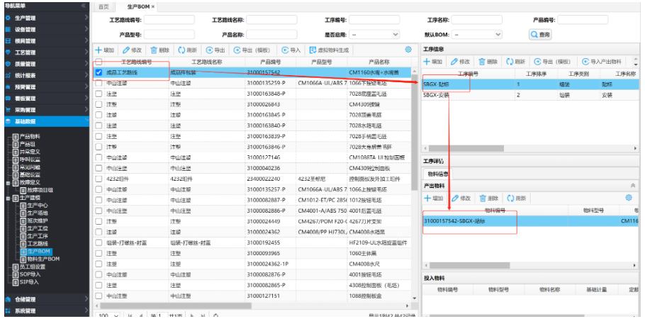Image resolution: width=645 pixels, height=319 pixels.
Task: Check the row with 31000135259-P
Action: pos(99,83)
